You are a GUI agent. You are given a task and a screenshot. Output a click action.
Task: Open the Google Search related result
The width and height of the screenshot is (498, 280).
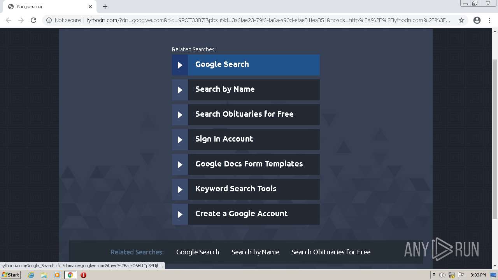(x=246, y=65)
